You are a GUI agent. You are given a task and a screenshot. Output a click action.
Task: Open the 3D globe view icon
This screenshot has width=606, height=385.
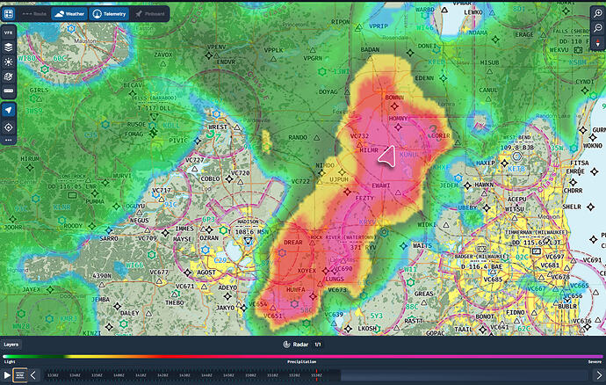9,76
